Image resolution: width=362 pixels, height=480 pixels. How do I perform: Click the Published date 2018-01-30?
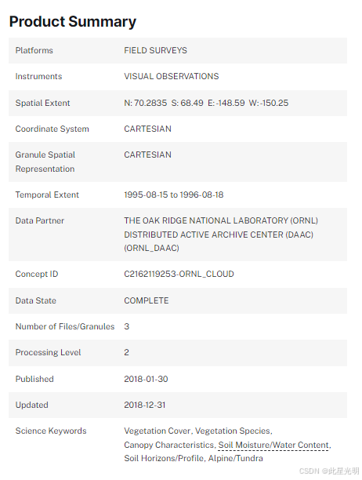point(146,379)
